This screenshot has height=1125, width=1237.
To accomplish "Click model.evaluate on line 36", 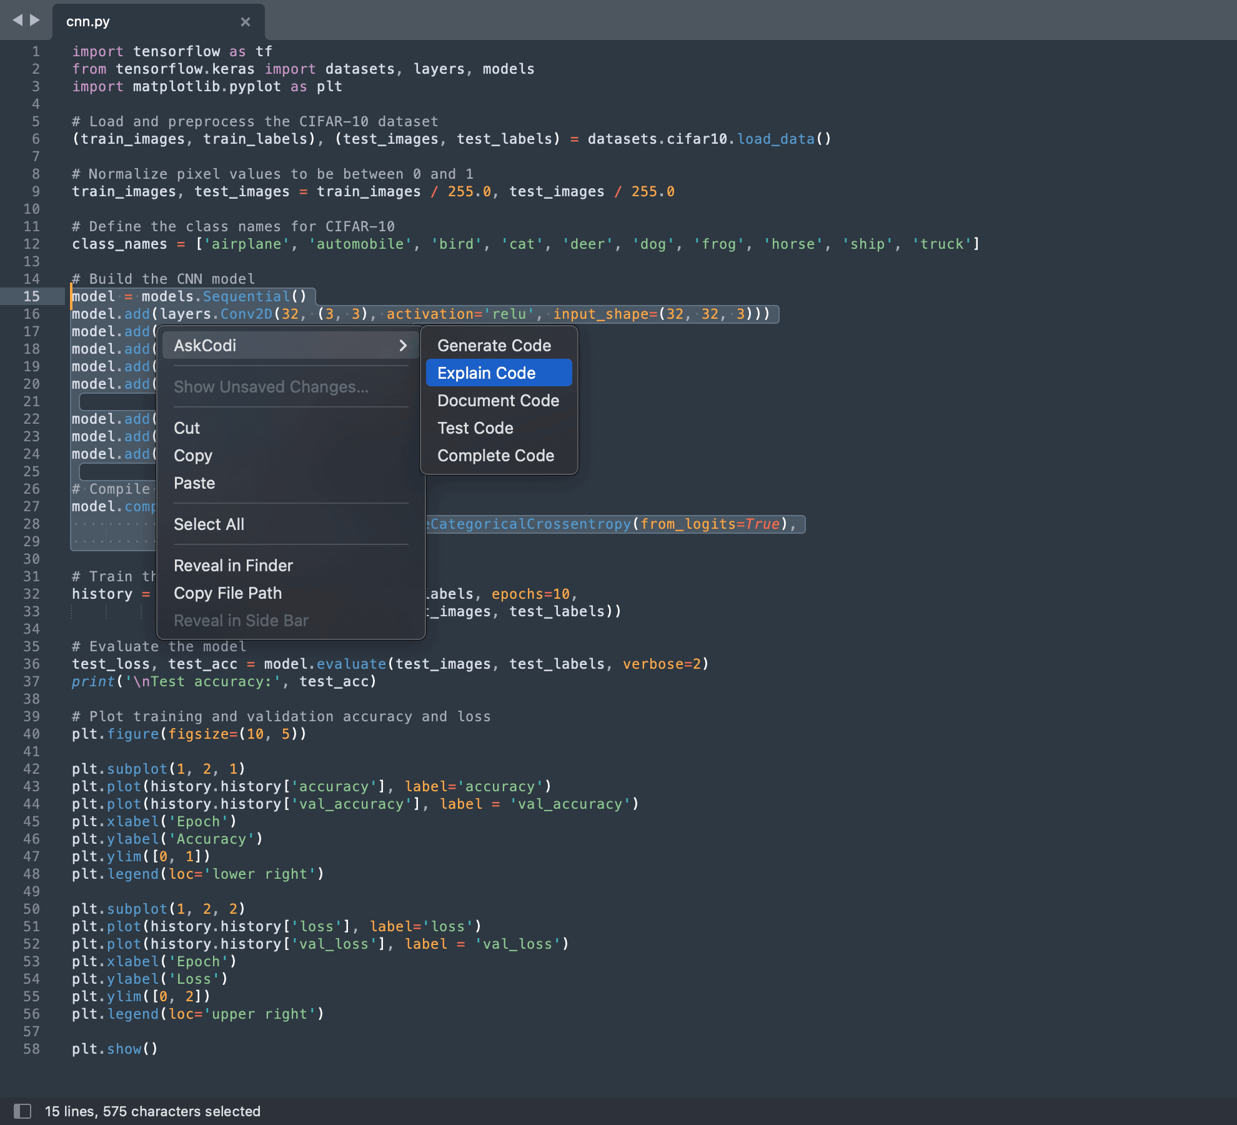I will [325, 664].
